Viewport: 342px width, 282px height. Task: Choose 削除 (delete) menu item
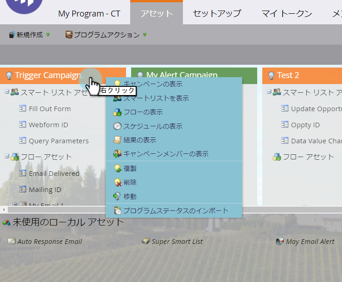pos(174,182)
